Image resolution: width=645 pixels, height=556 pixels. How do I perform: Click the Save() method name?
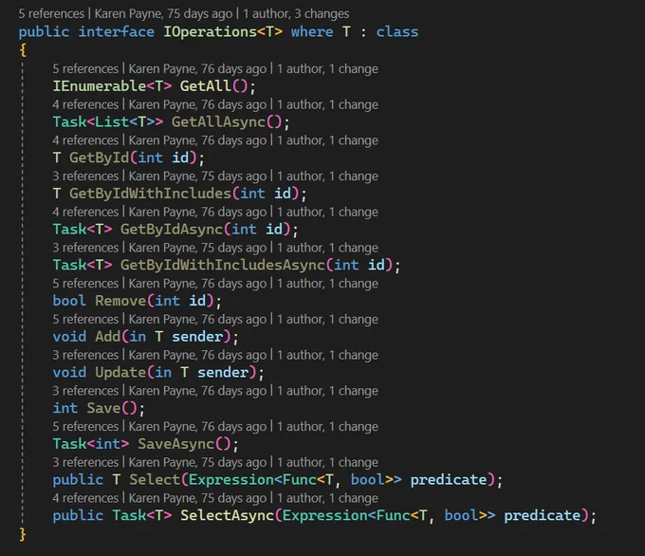[x=103, y=408]
